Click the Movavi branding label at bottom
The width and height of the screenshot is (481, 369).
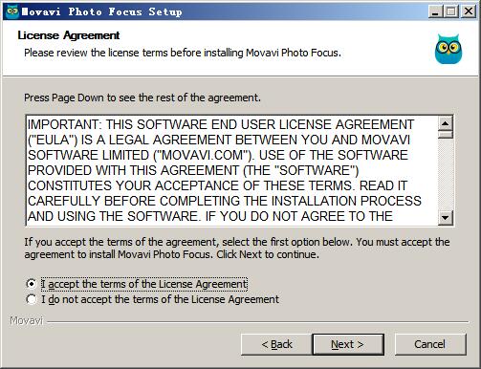tap(26, 320)
